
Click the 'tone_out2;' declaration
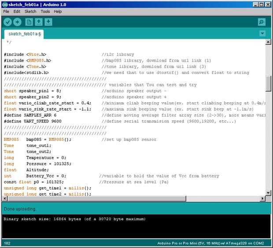tap(39, 152)
